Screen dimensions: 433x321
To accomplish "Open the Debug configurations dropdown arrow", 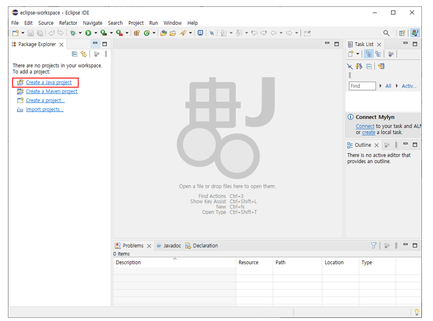I will pyautogui.click(x=80, y=33).
